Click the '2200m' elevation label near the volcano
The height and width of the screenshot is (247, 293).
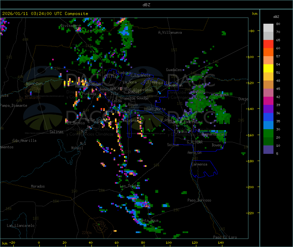(x=87, y=233)
